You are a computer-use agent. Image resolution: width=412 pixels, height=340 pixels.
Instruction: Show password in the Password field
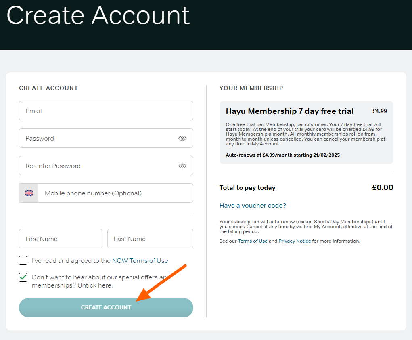point(182,139)
